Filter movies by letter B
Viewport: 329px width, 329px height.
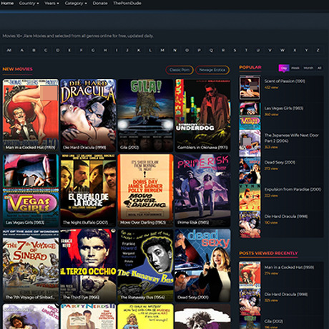pyautogui.click(x=34, y=50)
